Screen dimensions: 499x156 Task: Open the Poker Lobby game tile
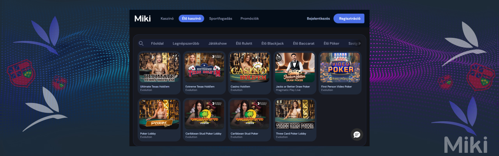(x=159, y=114)
